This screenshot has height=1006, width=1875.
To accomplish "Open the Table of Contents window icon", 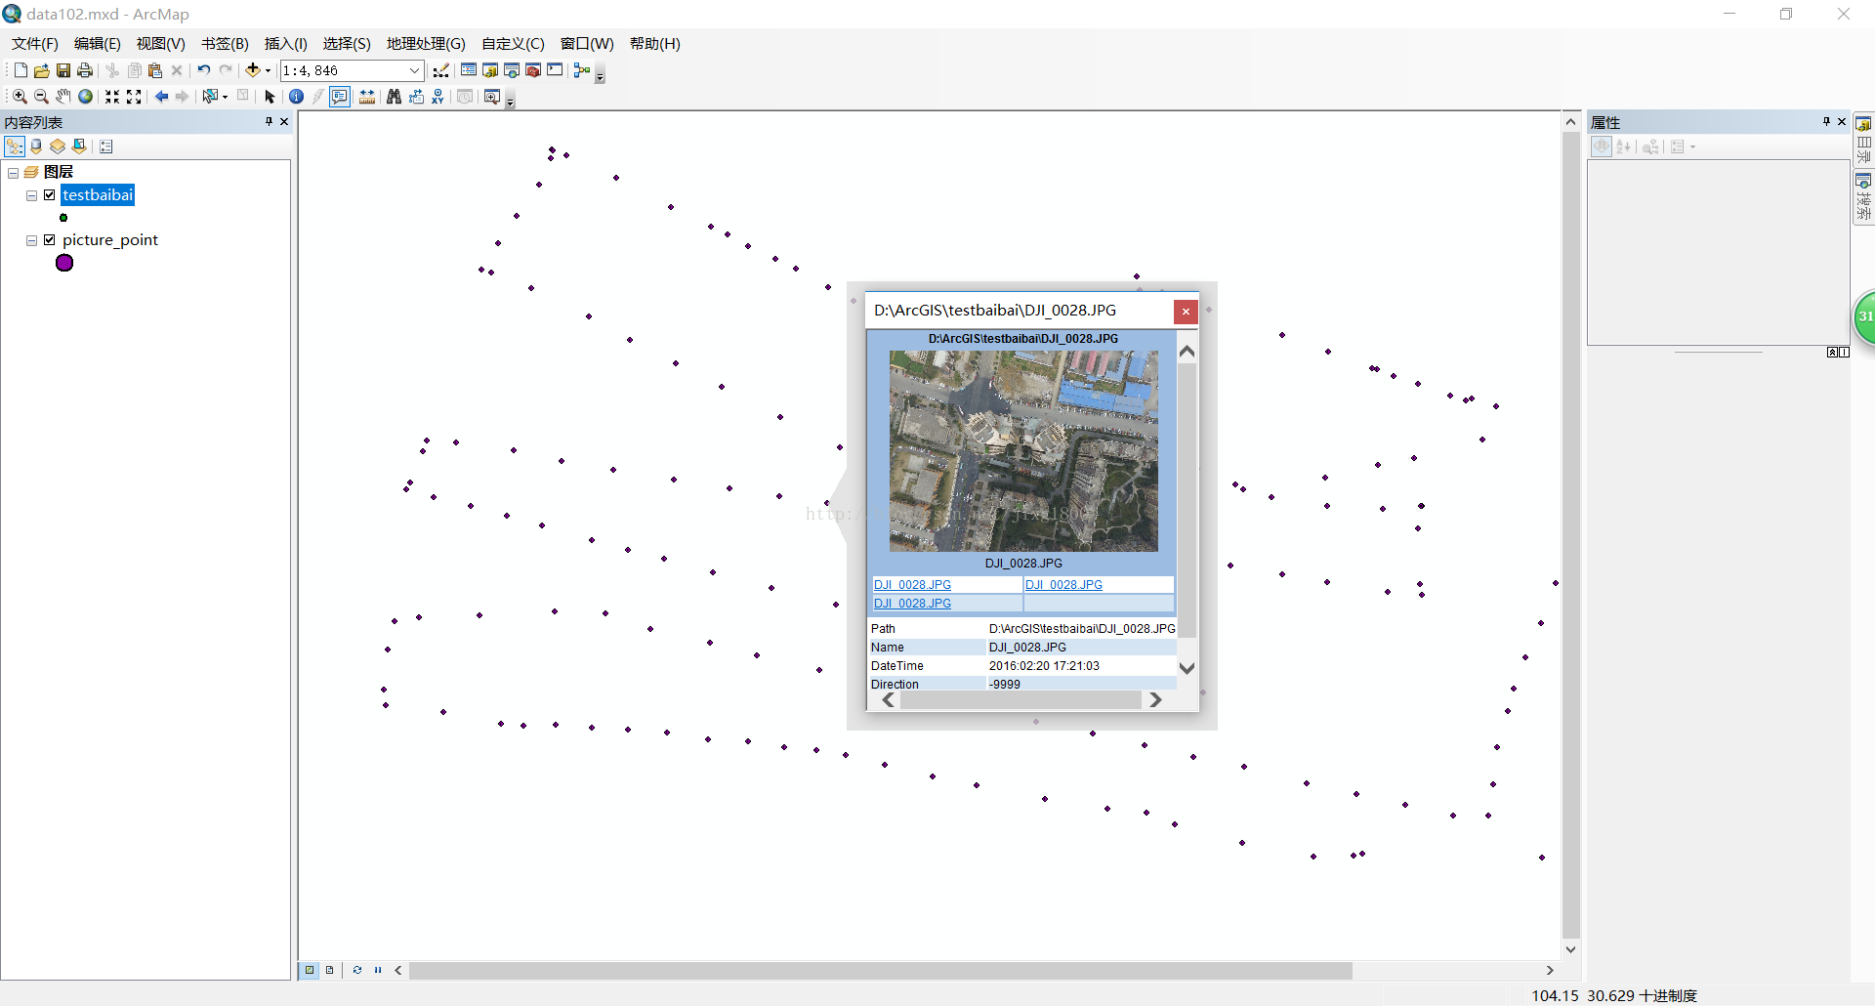I will [469, 70].
